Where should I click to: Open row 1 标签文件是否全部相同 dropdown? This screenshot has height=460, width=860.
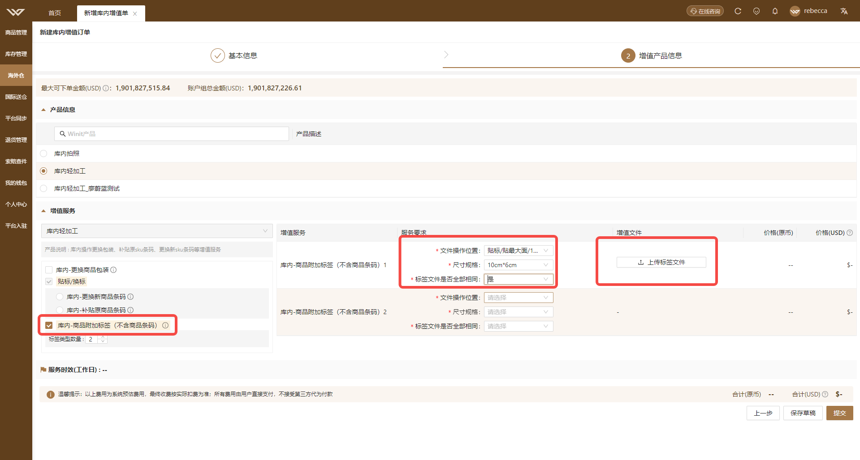pyautogui.click(x=519, y=279)
